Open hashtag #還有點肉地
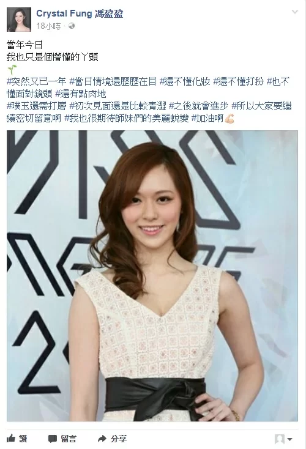 coord(81,94)
